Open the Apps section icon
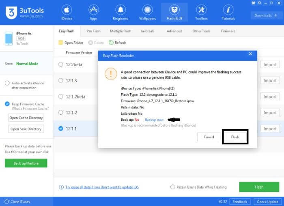 coord(94,10)
